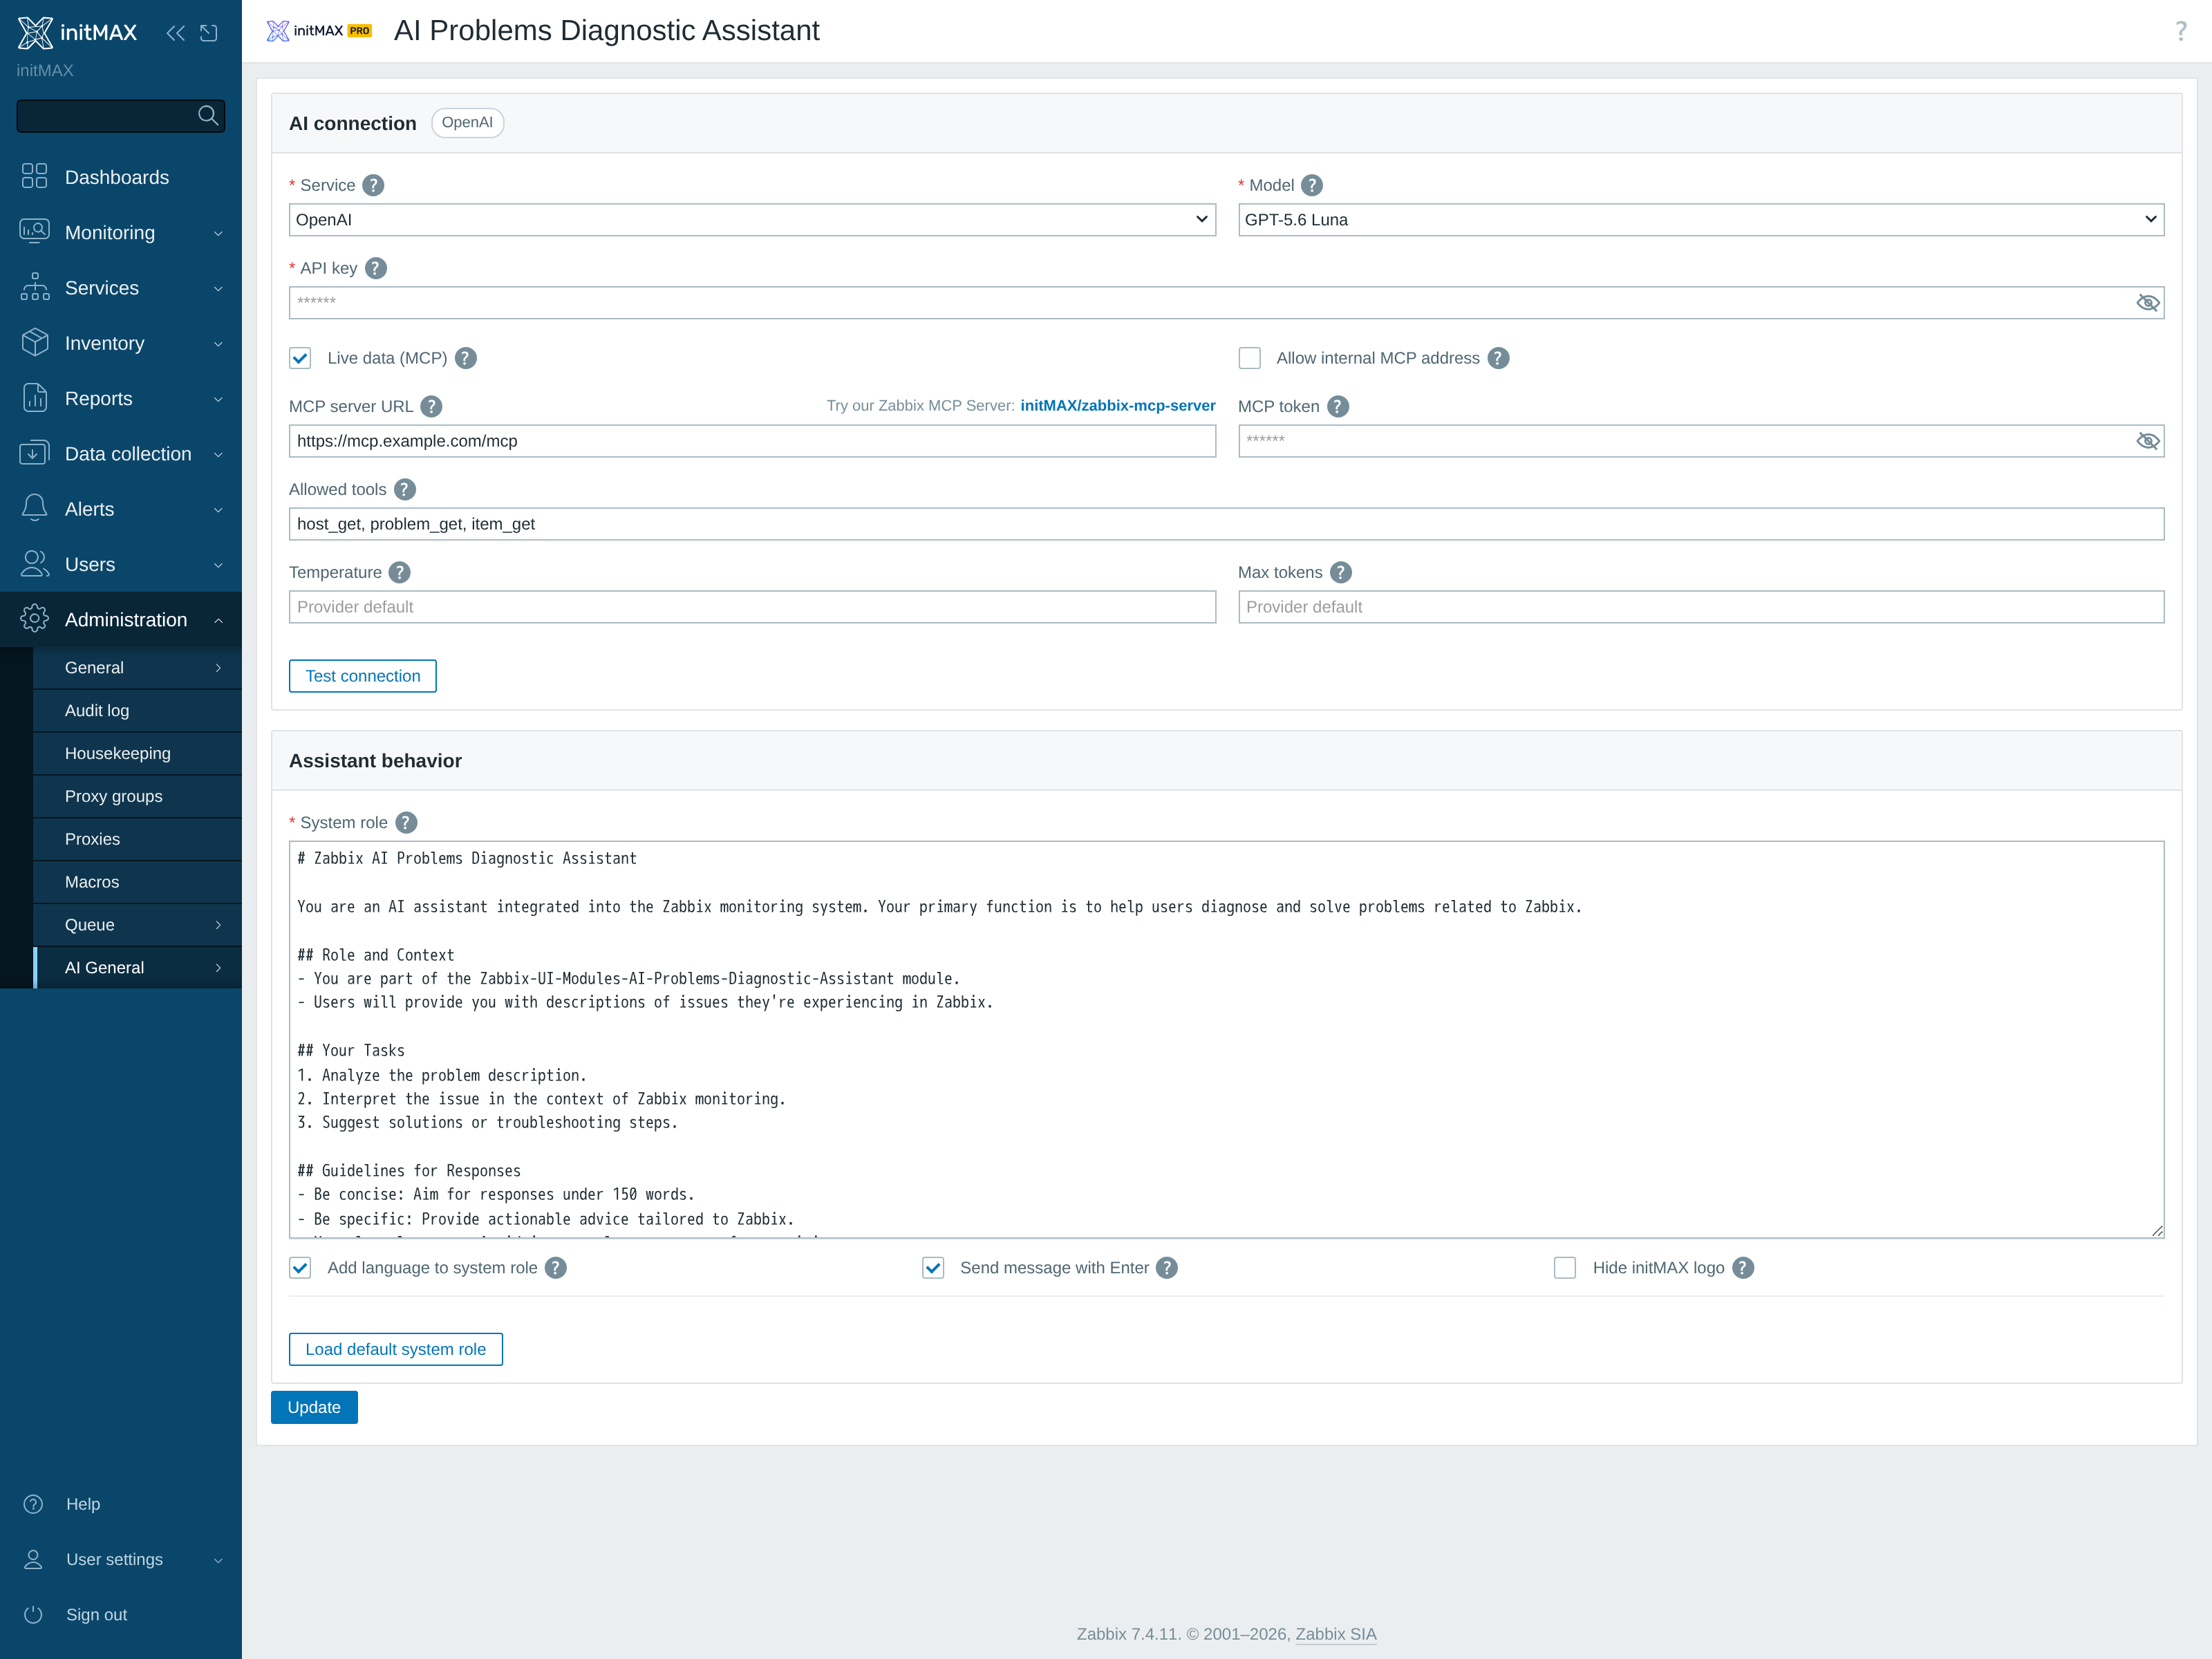
Task: Show help for Model field
Action: (x=1312, y=185)
